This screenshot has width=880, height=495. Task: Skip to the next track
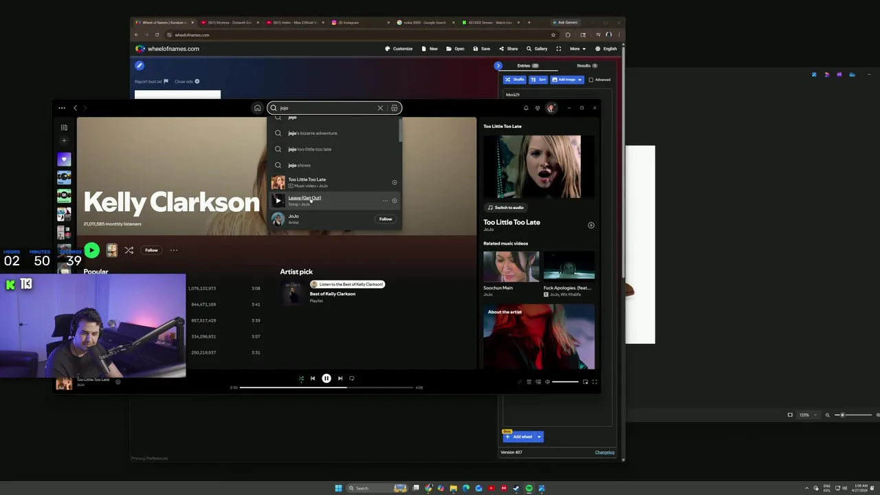[x=340, y=378]
